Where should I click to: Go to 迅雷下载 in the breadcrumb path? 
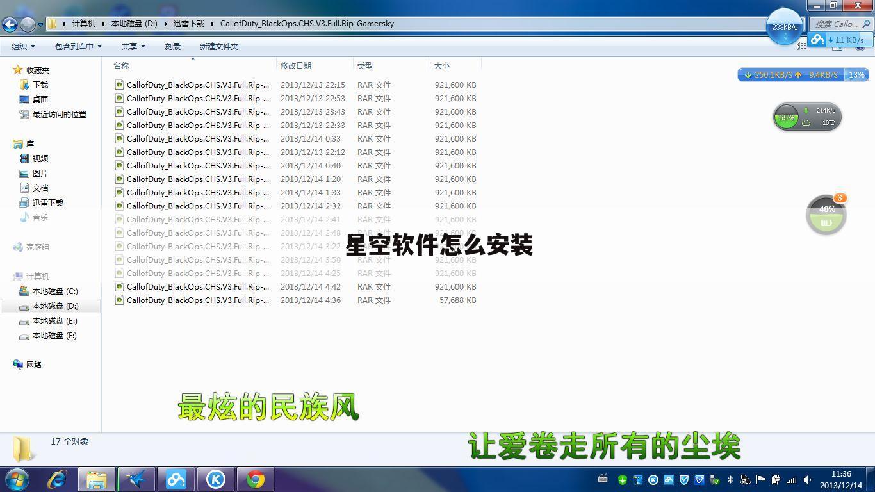pos(188,24)
